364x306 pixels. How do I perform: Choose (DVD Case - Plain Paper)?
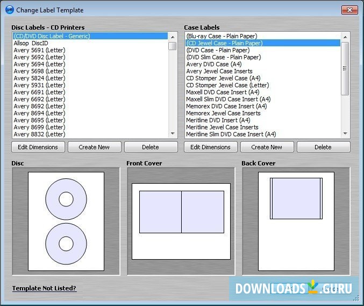pos(263,50)
